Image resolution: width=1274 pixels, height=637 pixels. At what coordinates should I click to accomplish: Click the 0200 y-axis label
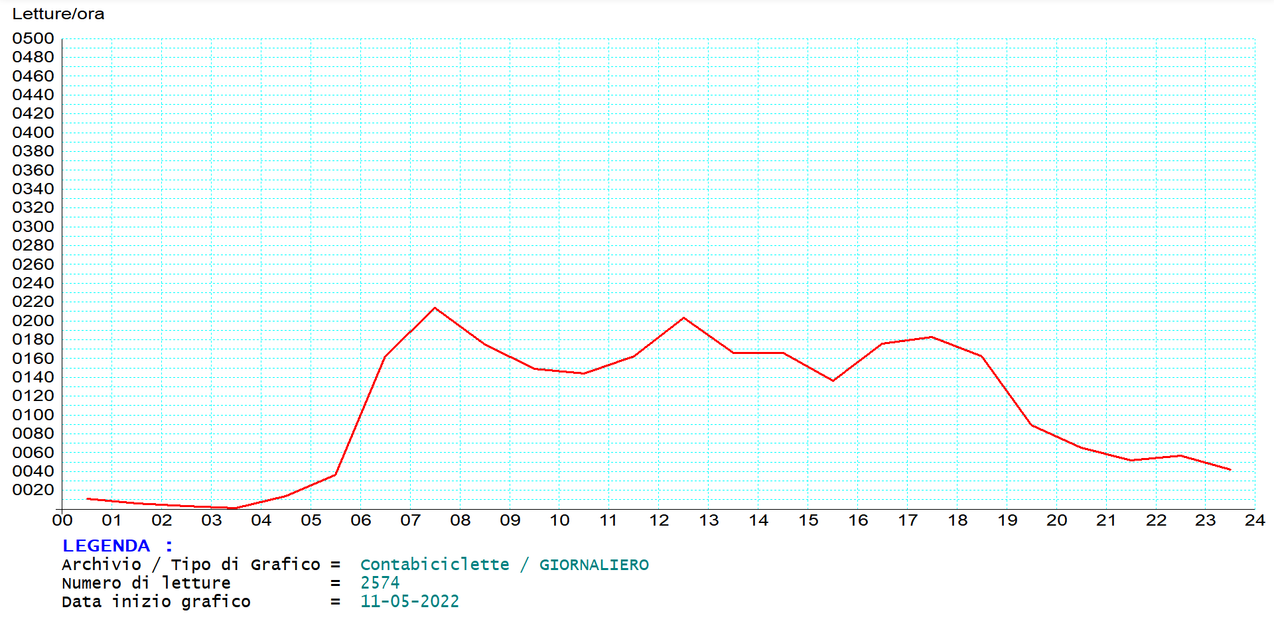click(x=33, y=321)
